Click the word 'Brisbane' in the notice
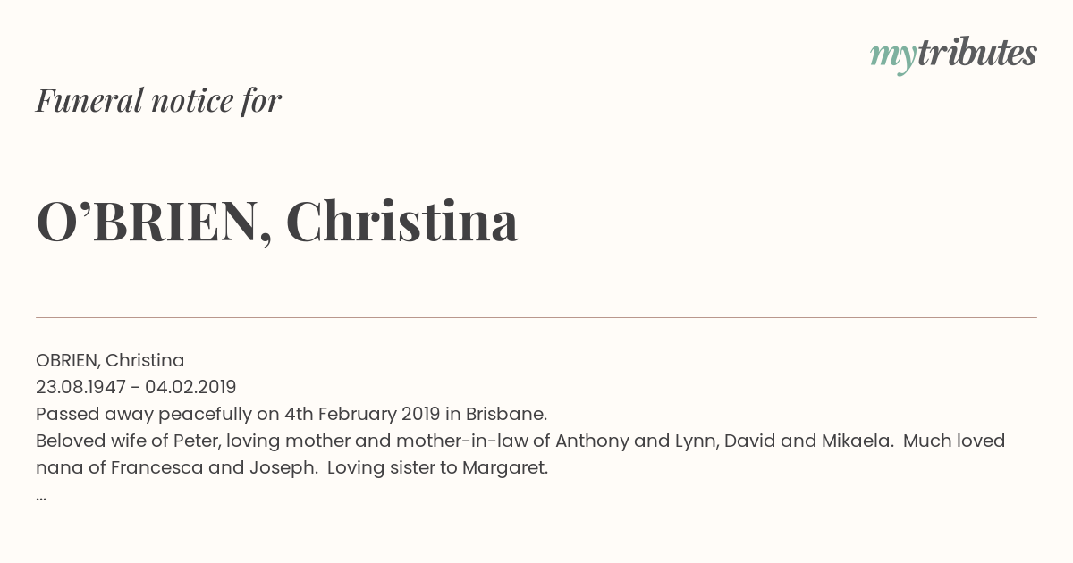Screen dimensions: 1073x563 (x=508, y=414)
